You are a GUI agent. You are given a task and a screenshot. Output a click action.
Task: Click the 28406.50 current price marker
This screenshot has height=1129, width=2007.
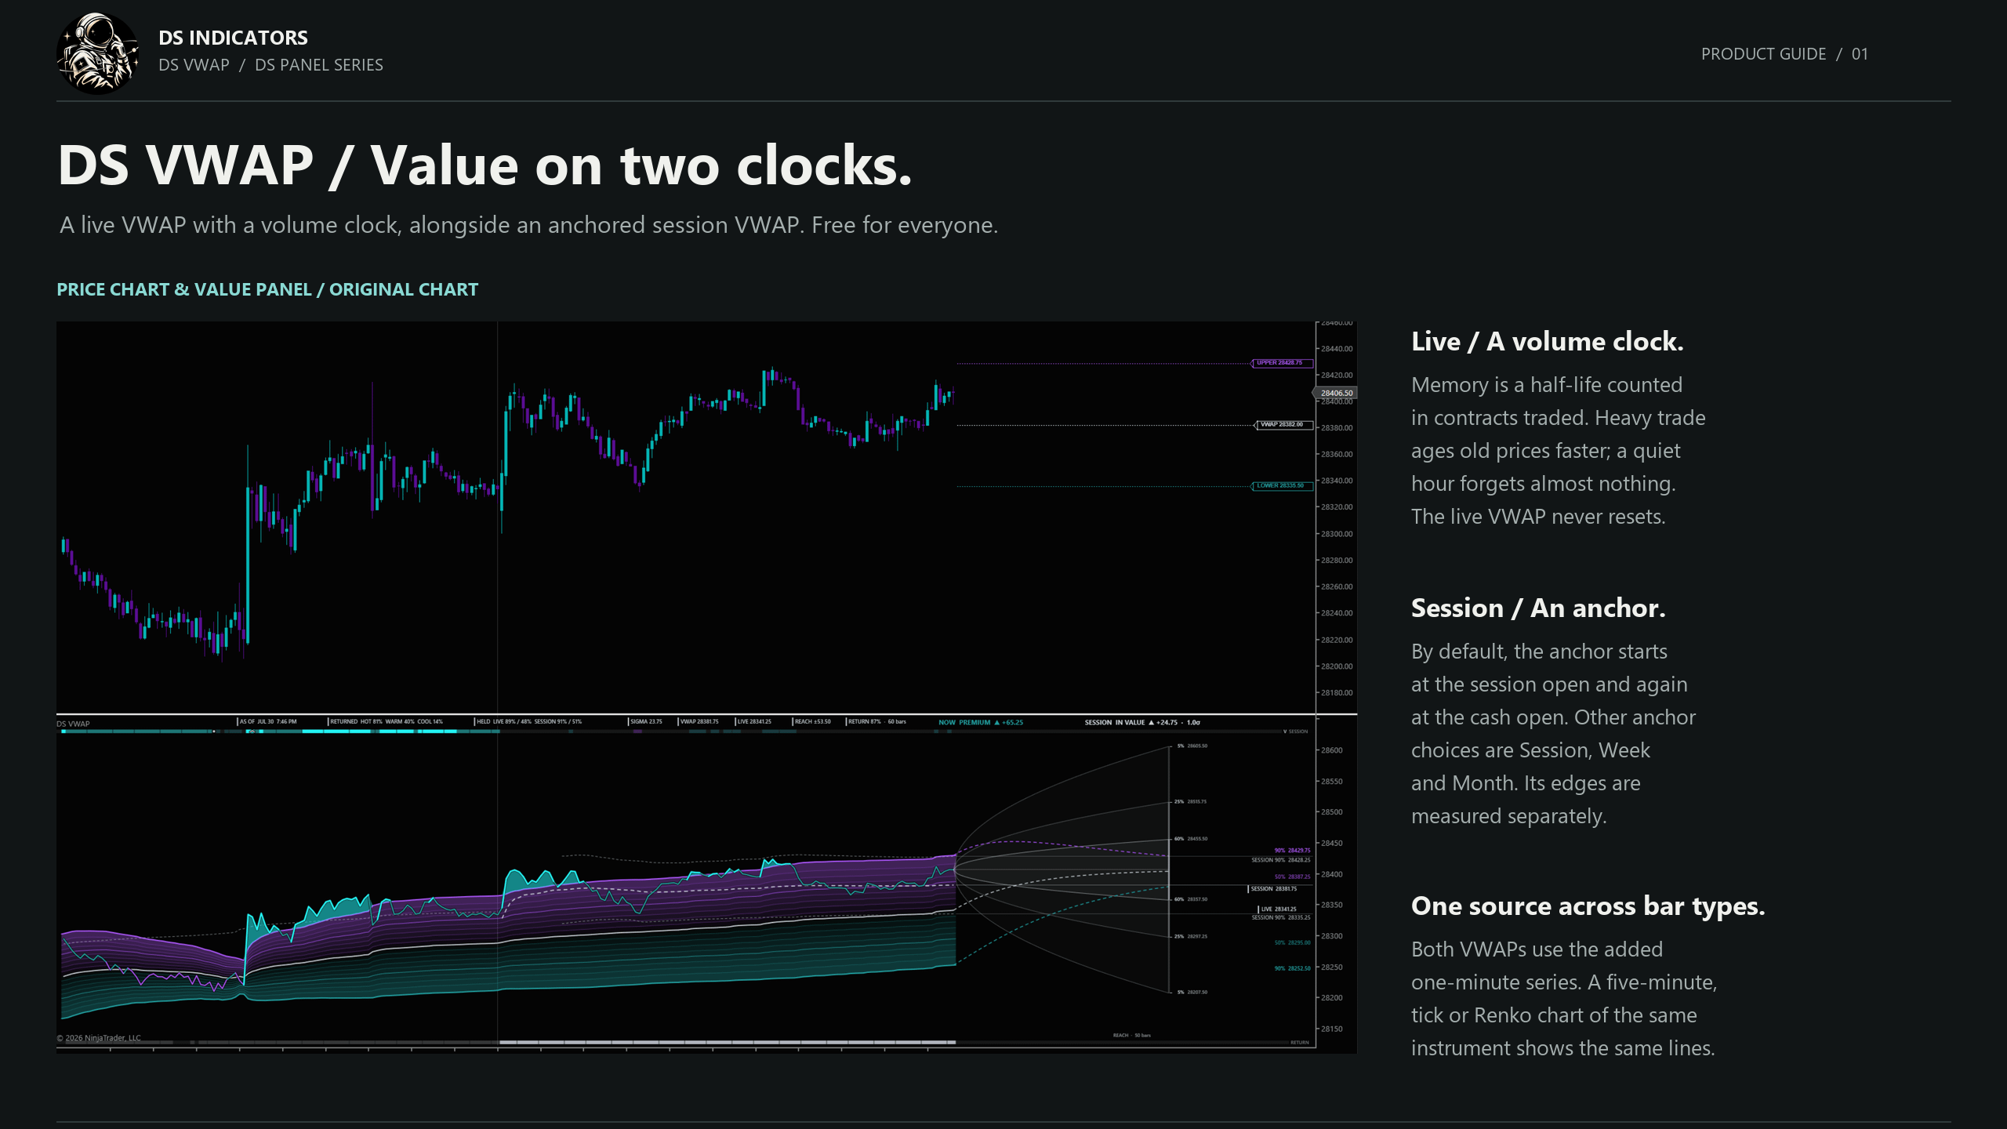[1335, 393]
